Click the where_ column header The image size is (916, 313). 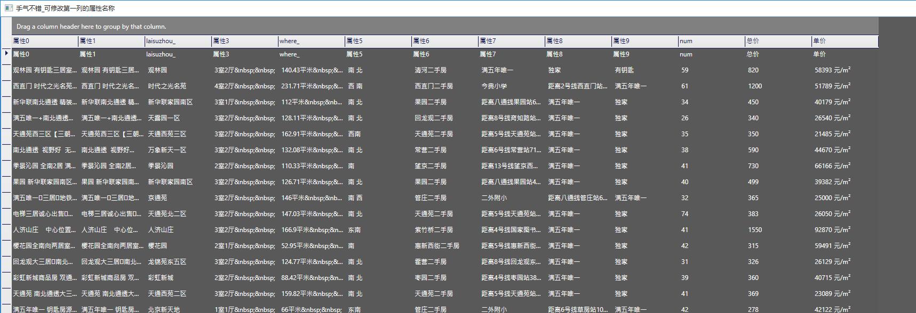pyautogui.click(x=311, y=41)
